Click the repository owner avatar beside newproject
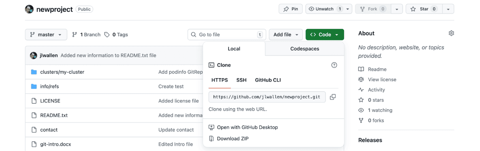 pyautogui.click(x=29, y=9)
